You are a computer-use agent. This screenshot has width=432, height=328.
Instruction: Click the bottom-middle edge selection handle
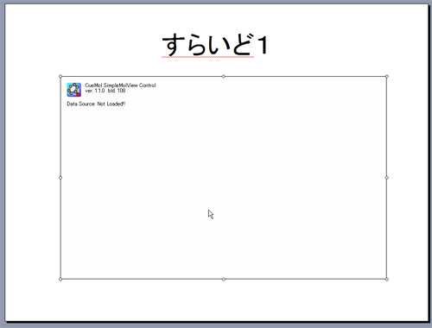pos(224,279)
